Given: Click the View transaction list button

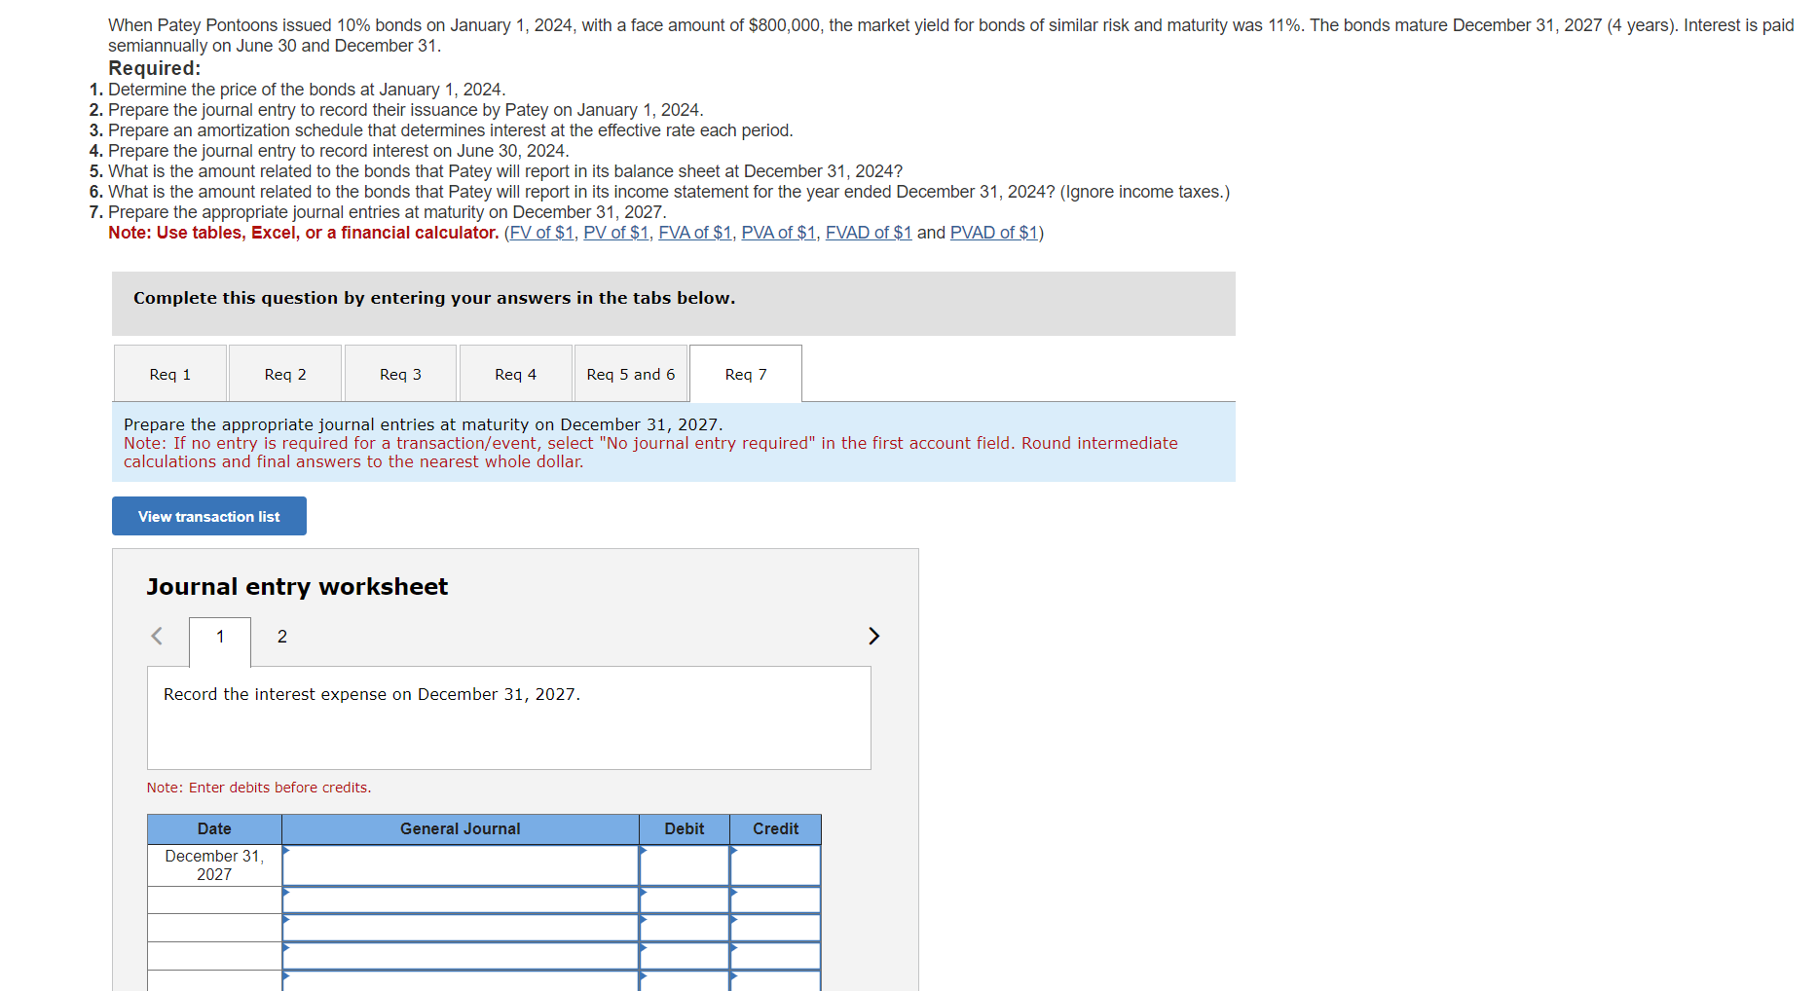Looking at the screenshot, I should pos(208,516).
